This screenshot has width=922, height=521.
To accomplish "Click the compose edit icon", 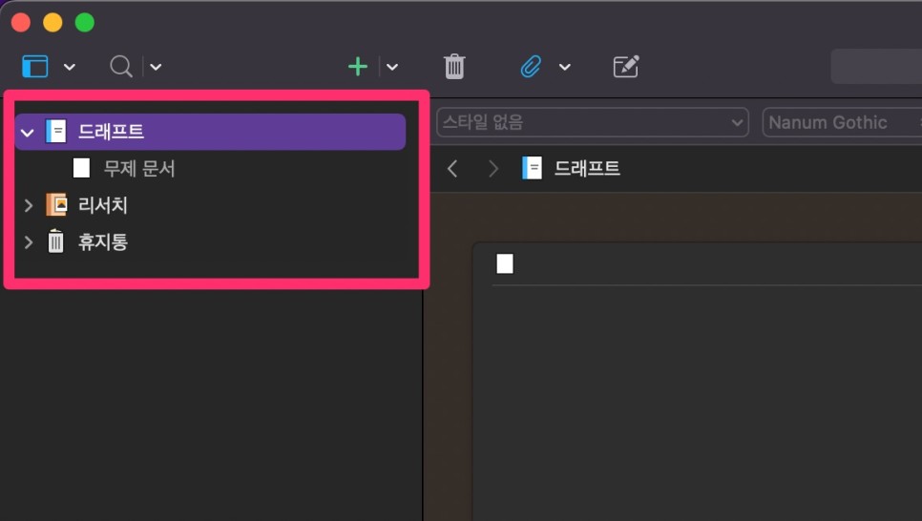I will tap(626, 67).
